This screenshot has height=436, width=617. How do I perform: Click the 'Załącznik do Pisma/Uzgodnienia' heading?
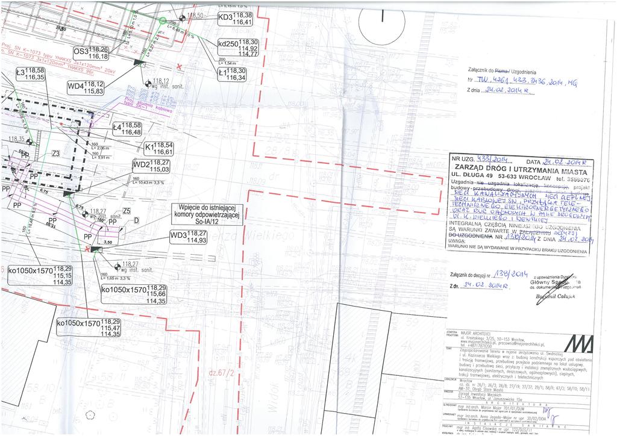[501, 72]
